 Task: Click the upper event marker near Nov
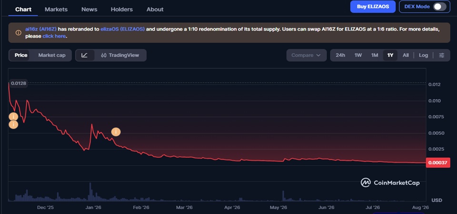click(x=13, y=117)
